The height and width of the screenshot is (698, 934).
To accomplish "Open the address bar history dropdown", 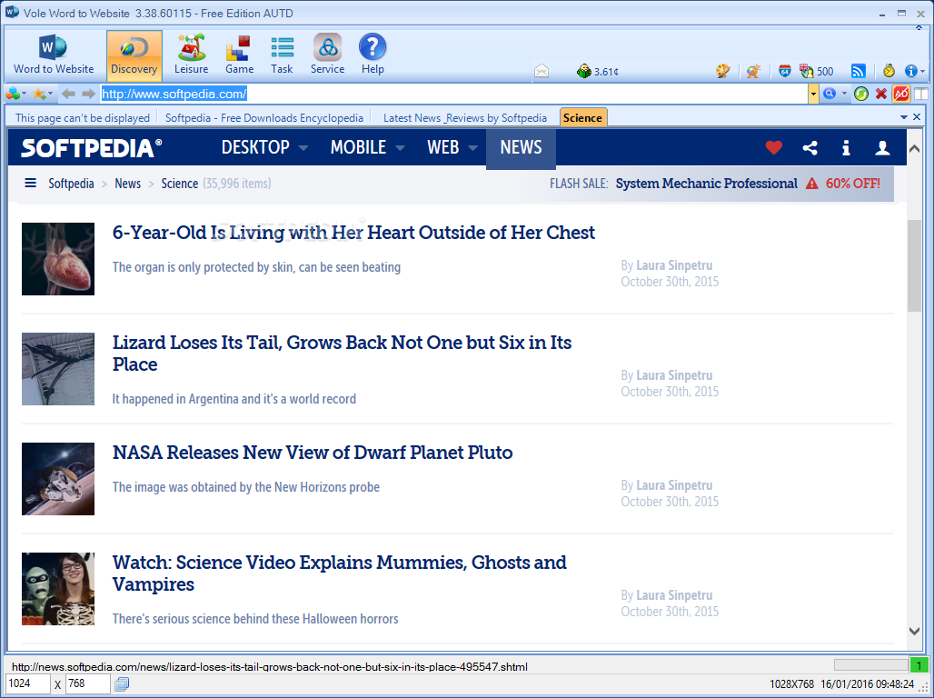I will [813, 94].
